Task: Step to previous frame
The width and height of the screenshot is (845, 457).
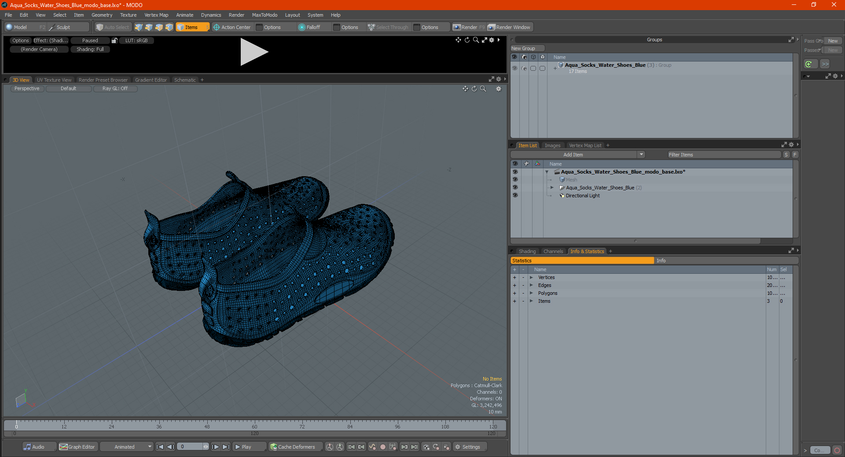Action: 171,447
